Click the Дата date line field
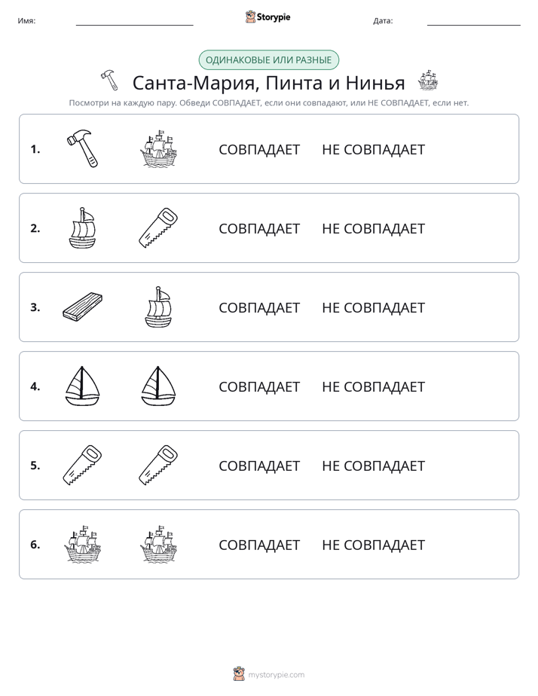This screenshot has height=696, width=538. (x=474, y=21)
